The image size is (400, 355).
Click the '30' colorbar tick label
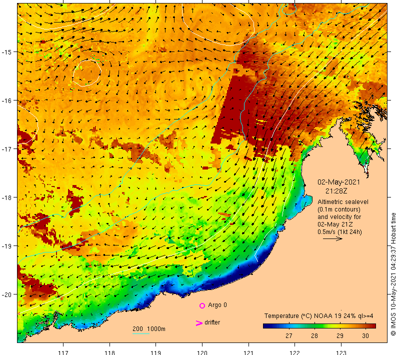pyautogui.click(x=365, y=336)
